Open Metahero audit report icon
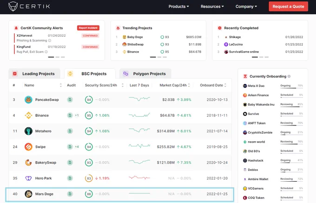This screenshot has height=203, width=316. click(70, 131)
